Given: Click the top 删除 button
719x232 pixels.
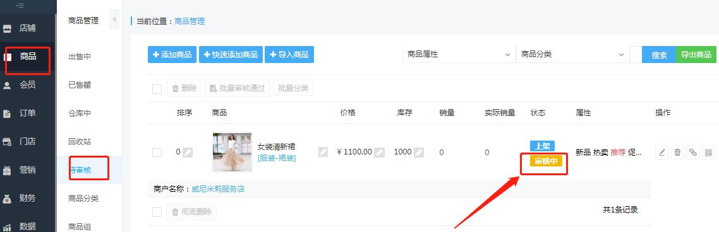Looking at the screenshot, I should [x=184, y=88].
